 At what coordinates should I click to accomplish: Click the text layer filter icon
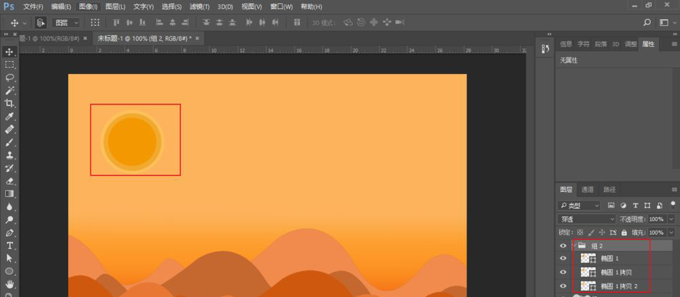coord(635,205)
